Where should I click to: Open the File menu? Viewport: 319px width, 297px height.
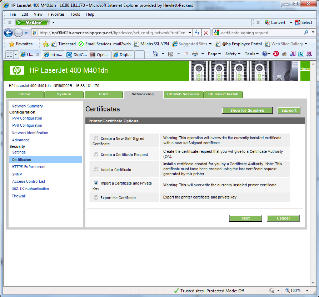[13, 14]
